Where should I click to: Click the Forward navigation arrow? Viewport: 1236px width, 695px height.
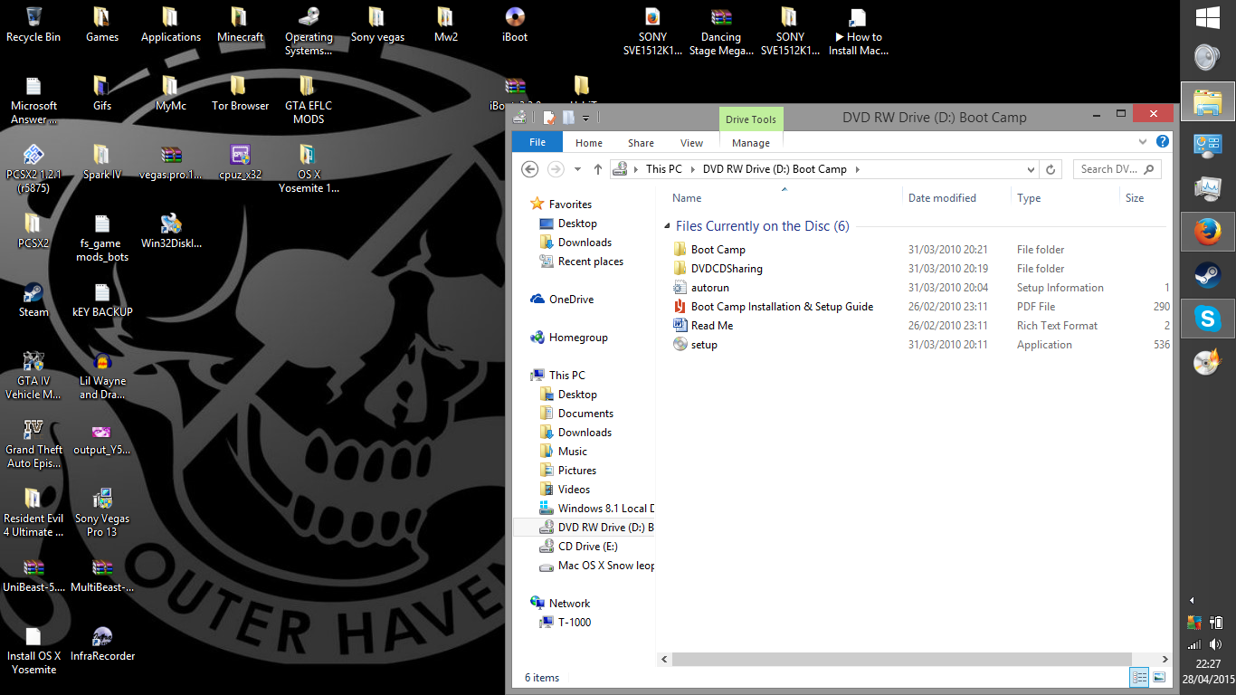(x=556, y=169)
